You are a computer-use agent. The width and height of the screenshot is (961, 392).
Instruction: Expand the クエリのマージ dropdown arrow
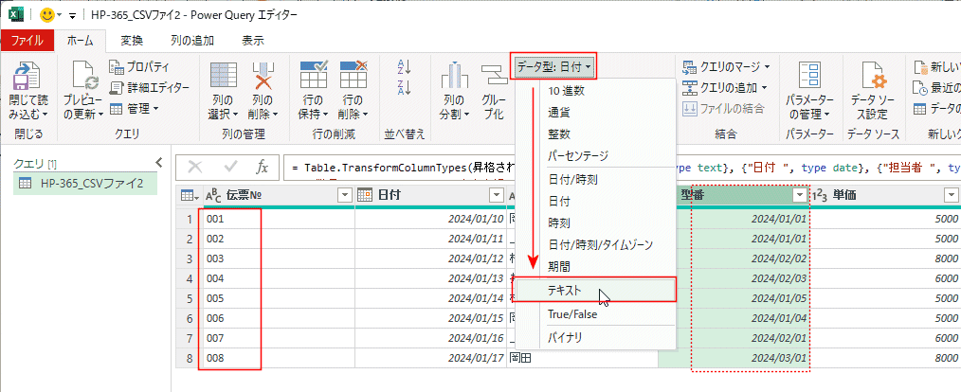pos(766,67)
